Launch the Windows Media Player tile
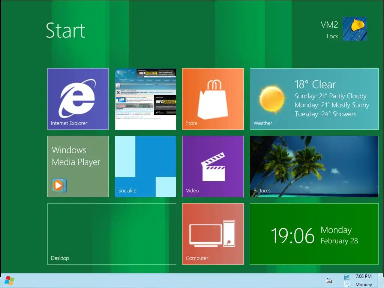Viewport: 384px width, 288px height. [78, 166]
